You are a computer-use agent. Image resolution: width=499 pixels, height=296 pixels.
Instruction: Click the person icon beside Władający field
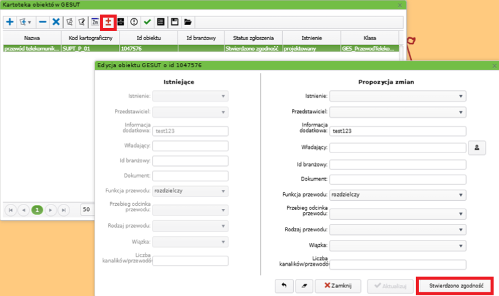(476, 147)
